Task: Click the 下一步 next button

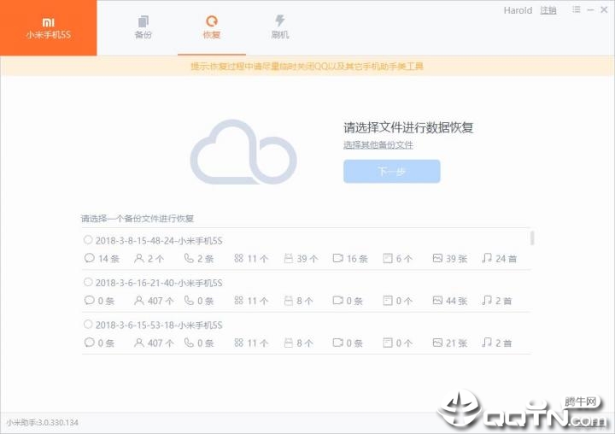Action: coord(392,171)
